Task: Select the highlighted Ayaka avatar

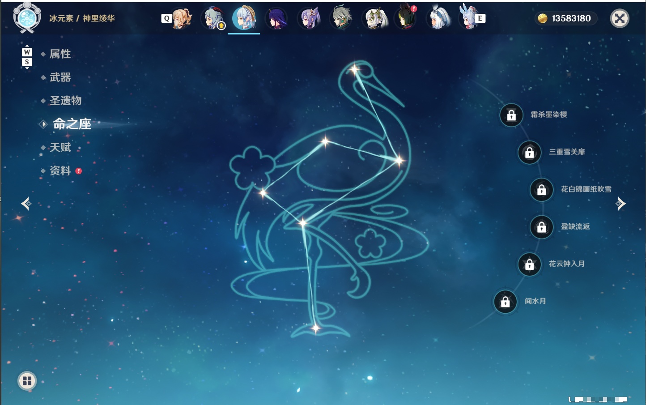Action: coord(244,18)
